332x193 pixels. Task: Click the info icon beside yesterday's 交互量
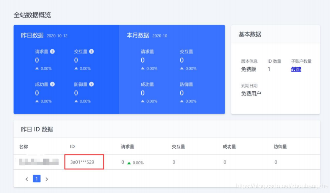(91, 51)
